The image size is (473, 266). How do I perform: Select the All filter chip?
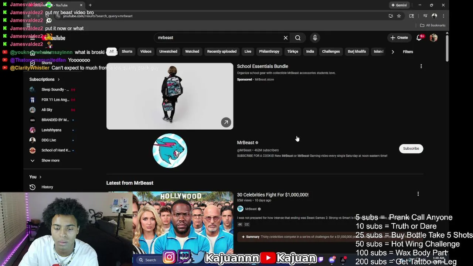(x=111, y=52)
